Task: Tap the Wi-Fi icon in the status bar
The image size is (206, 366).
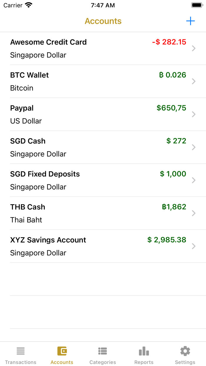Action: click(28, 5)
